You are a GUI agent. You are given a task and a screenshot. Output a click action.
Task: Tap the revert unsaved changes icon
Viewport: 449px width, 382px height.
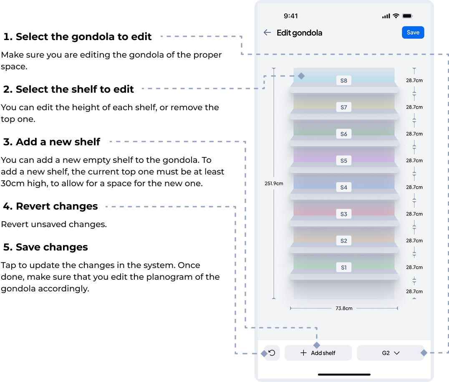tap(272, 353)
